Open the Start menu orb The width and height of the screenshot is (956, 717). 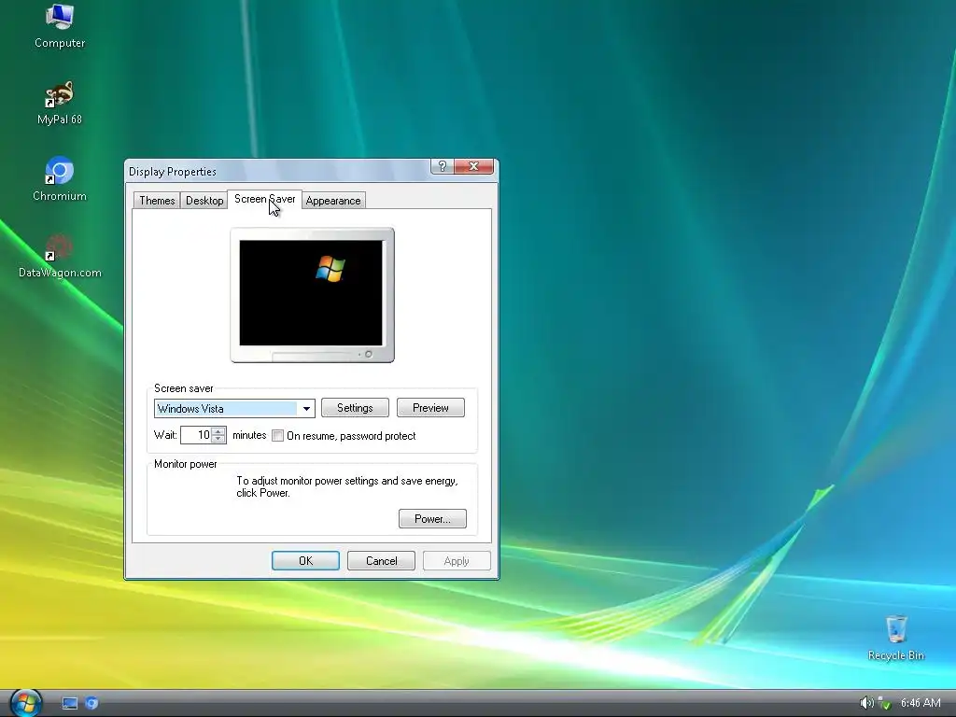pos(25,702)
